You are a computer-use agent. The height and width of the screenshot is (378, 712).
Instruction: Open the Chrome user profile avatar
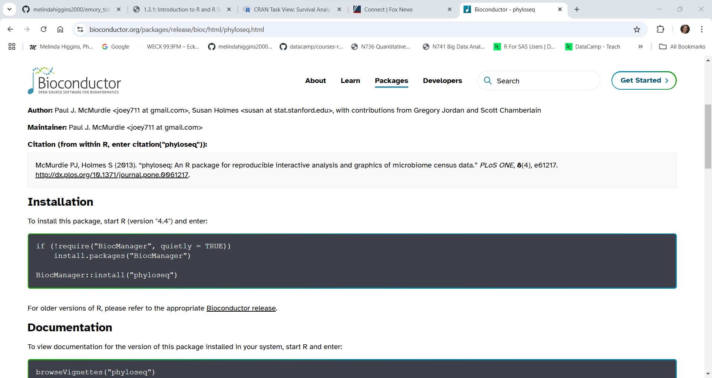click(685, 29)
